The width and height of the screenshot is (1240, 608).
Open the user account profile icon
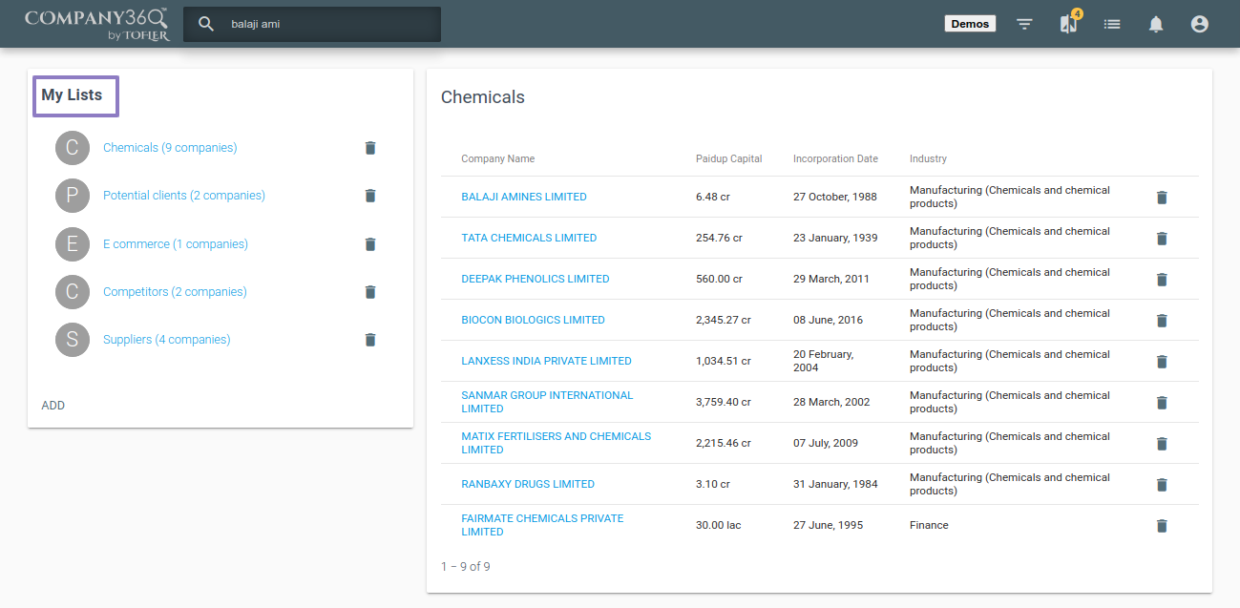click(1200, 24)
